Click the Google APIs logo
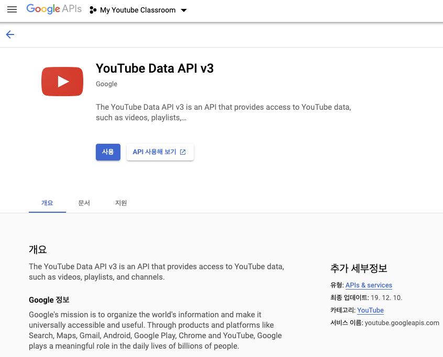The height and width of the screenshot is (357, 443). (x=54, y=9)
